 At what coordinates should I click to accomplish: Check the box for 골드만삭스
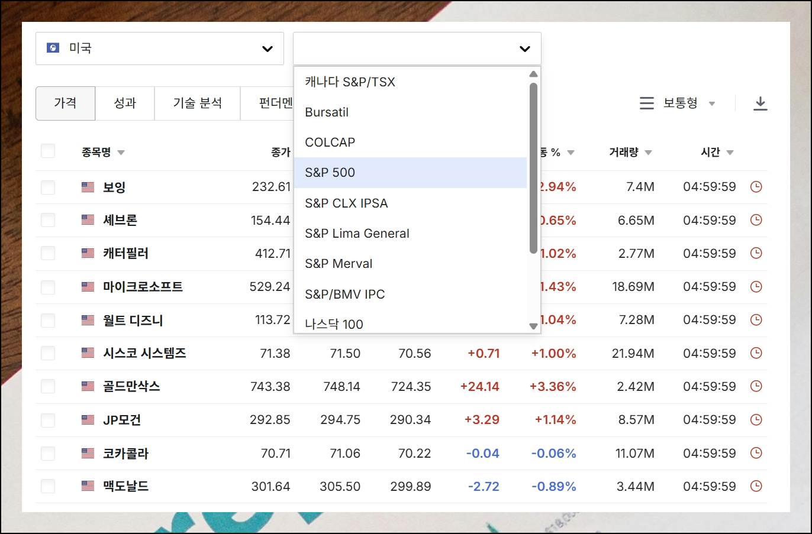click(48, 387)
